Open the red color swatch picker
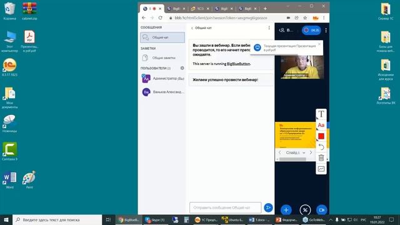This screenshot has height=225, width=400. pyautogui.click(x=321, y=136)
